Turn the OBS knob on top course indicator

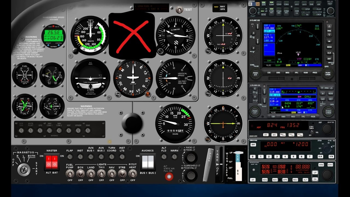tap(208, 51)
